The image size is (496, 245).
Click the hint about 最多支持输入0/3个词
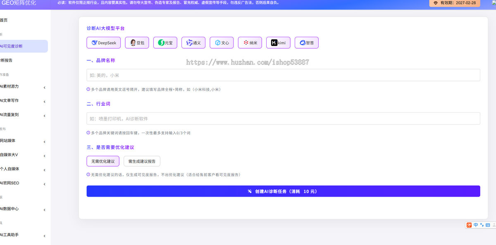click(x=141, y=133)
